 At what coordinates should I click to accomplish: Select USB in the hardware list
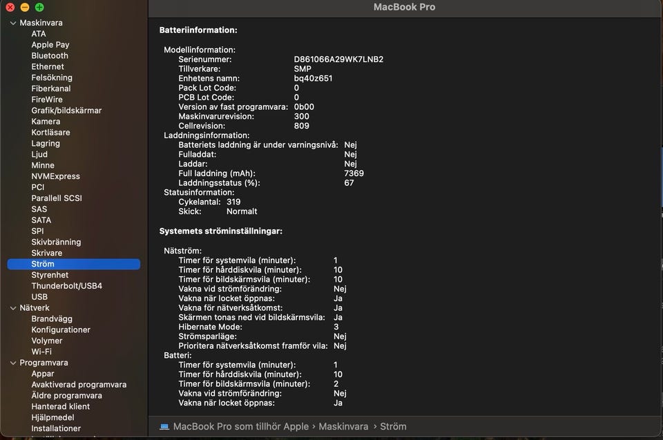tap(39, 297)
